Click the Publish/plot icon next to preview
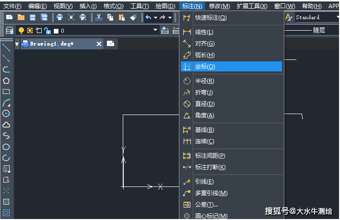340x220 pixels. tap(83, 17)
